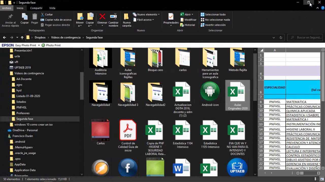This screenshot has width=325, height=182.
Task: Switch to the Archivo tab
Action: pos(7,8)
